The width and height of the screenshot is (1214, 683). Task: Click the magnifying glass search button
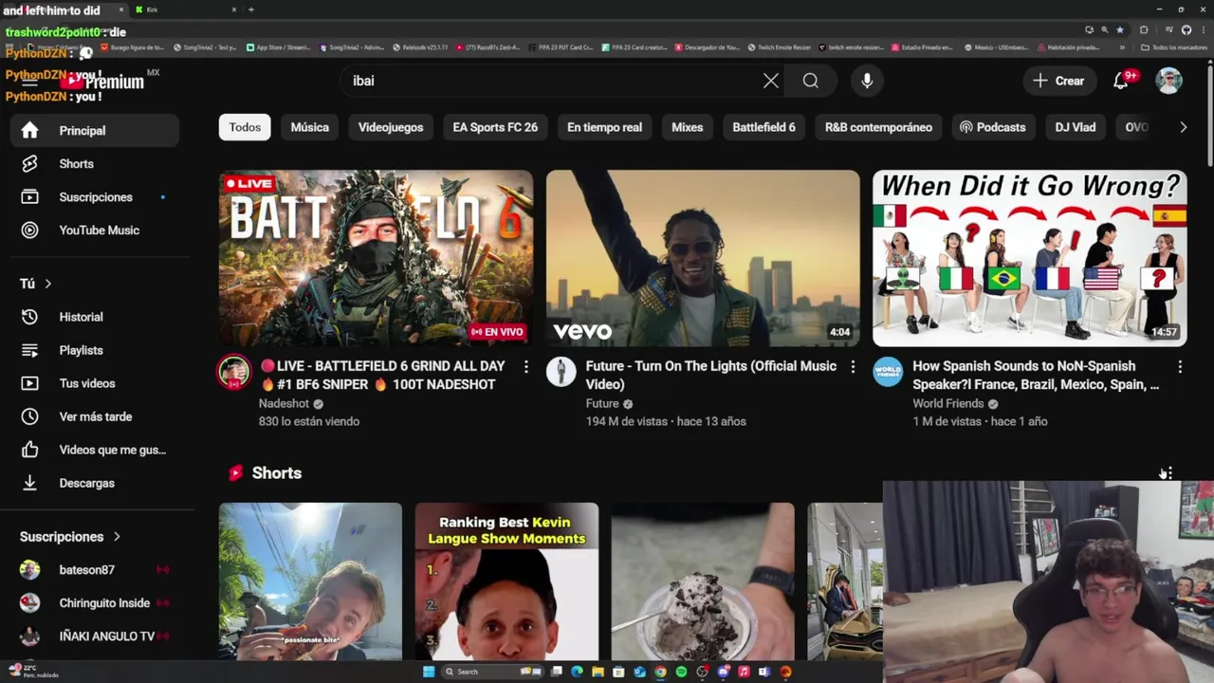point(811,81)
